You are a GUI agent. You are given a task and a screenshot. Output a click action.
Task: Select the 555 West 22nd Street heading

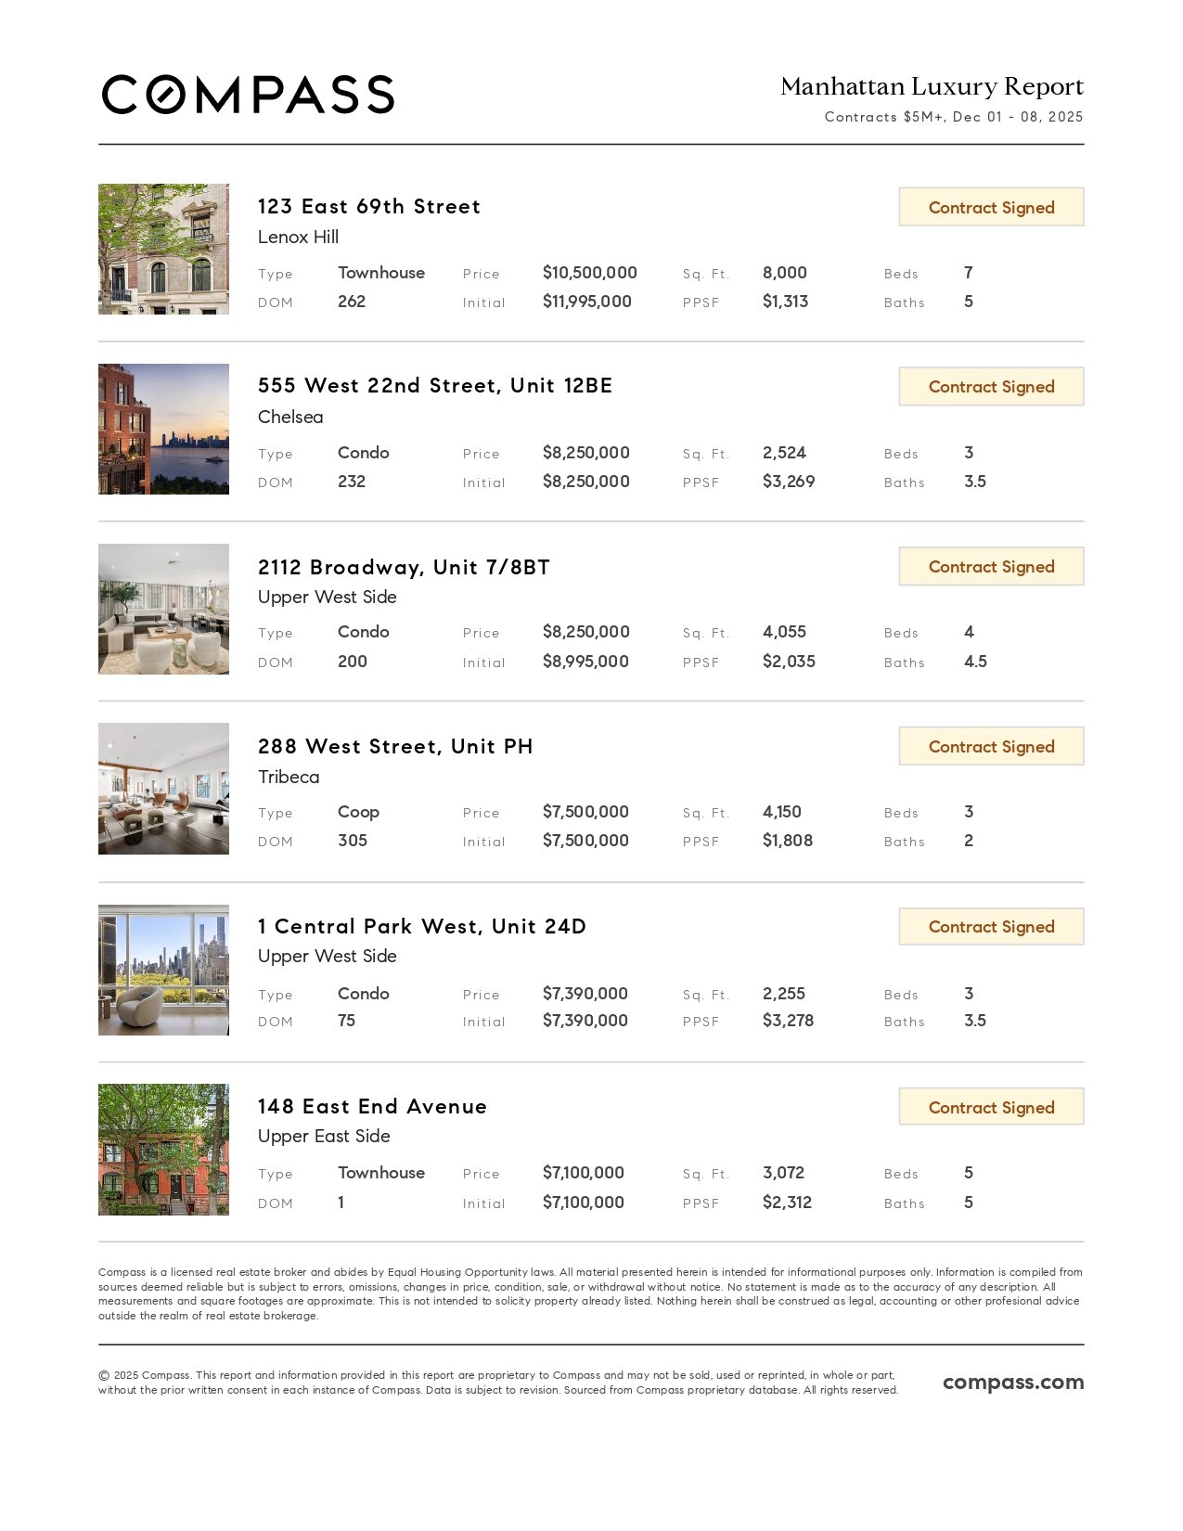click(435, 386)
